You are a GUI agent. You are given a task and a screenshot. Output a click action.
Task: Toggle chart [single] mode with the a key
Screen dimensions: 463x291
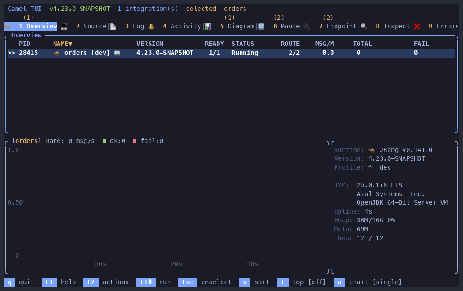[x=368, y=282]
